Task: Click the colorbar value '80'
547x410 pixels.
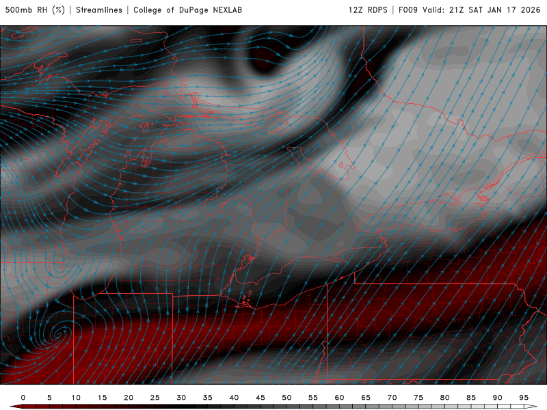Action: 445,398
